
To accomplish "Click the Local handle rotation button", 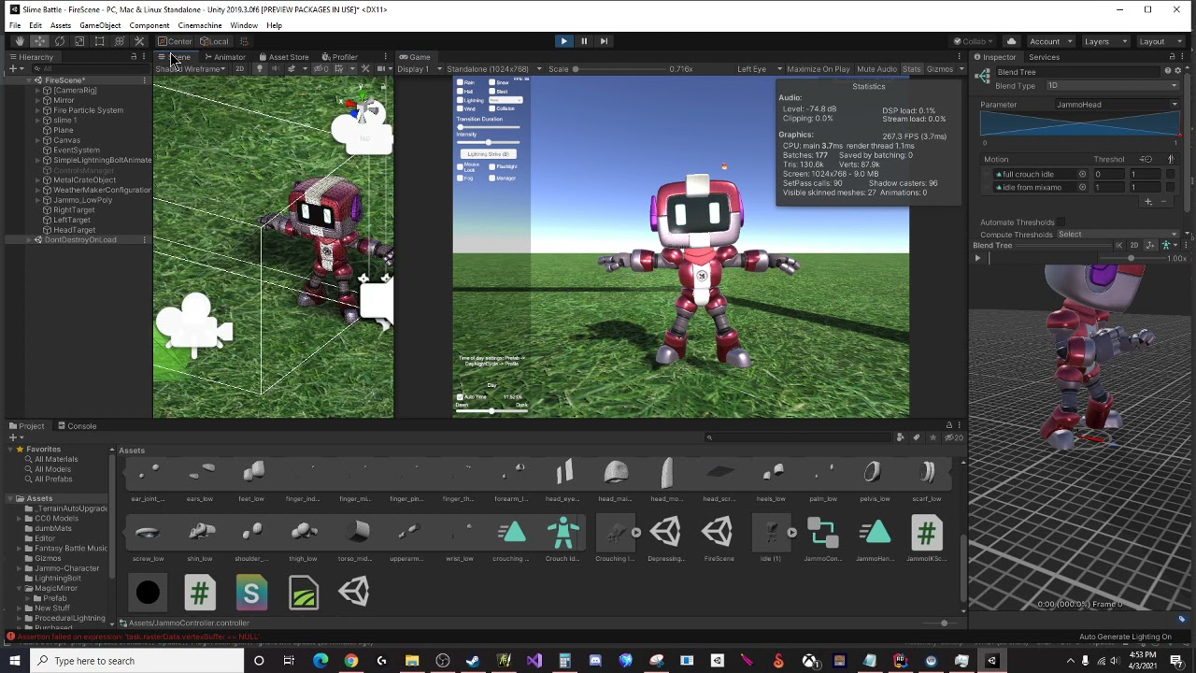I will tap(214, 41).
